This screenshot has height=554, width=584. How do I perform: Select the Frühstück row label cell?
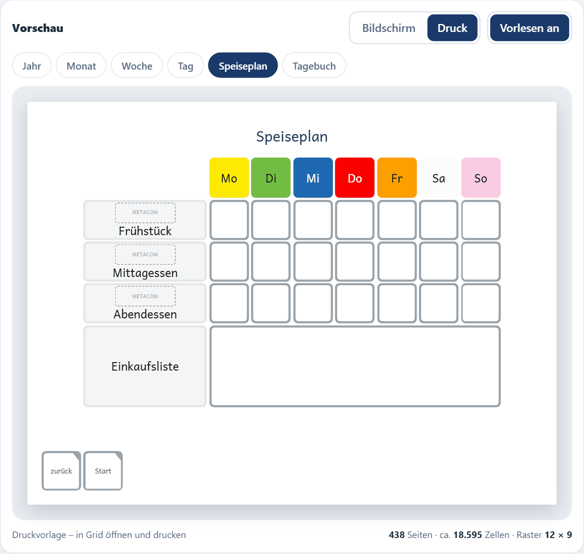pyautogui.click(x=145, y=220)
